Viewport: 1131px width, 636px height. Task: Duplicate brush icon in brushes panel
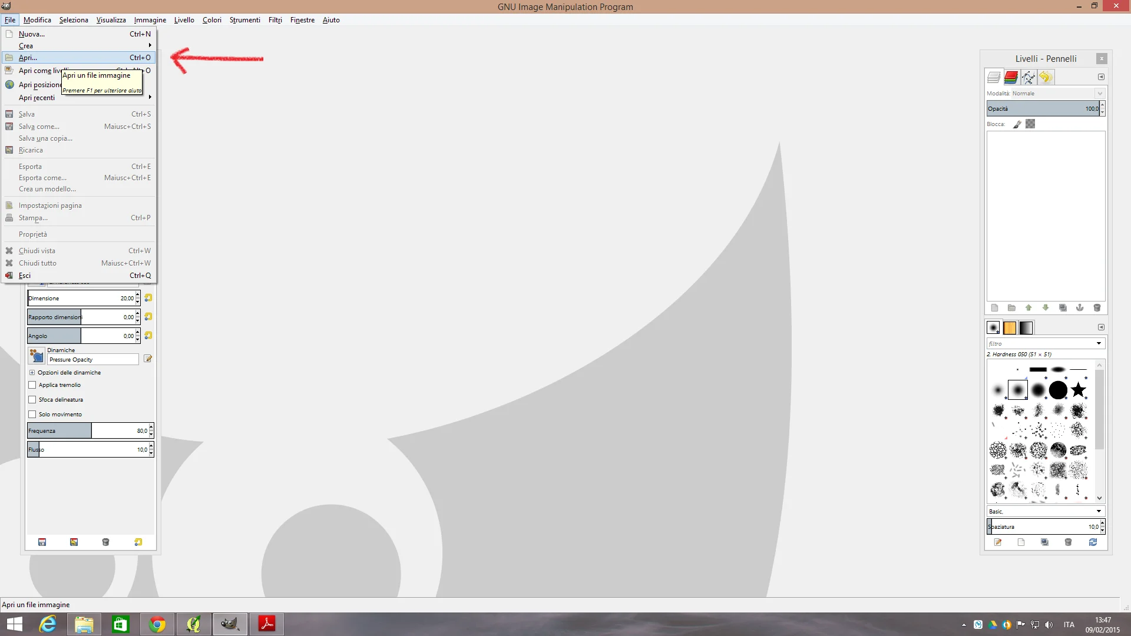[1044, 542]
